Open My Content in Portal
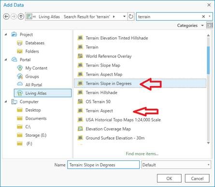Viewport: 215px width, 187px height. point(36,68)
